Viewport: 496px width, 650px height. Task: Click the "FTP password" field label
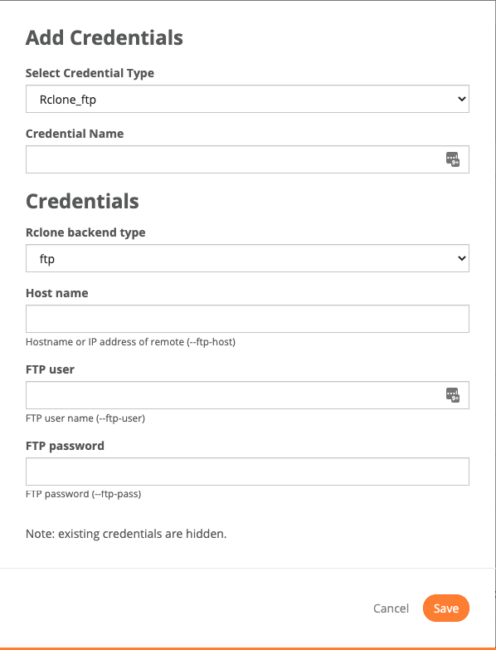click(x=65, y=446)
